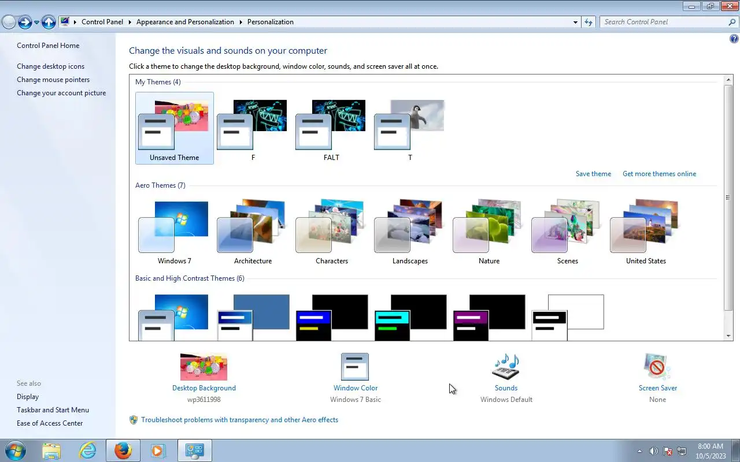Click the Back navigation arrow
Image resolution: width=740 pixels, height=462 pixels.
[9, 22]
